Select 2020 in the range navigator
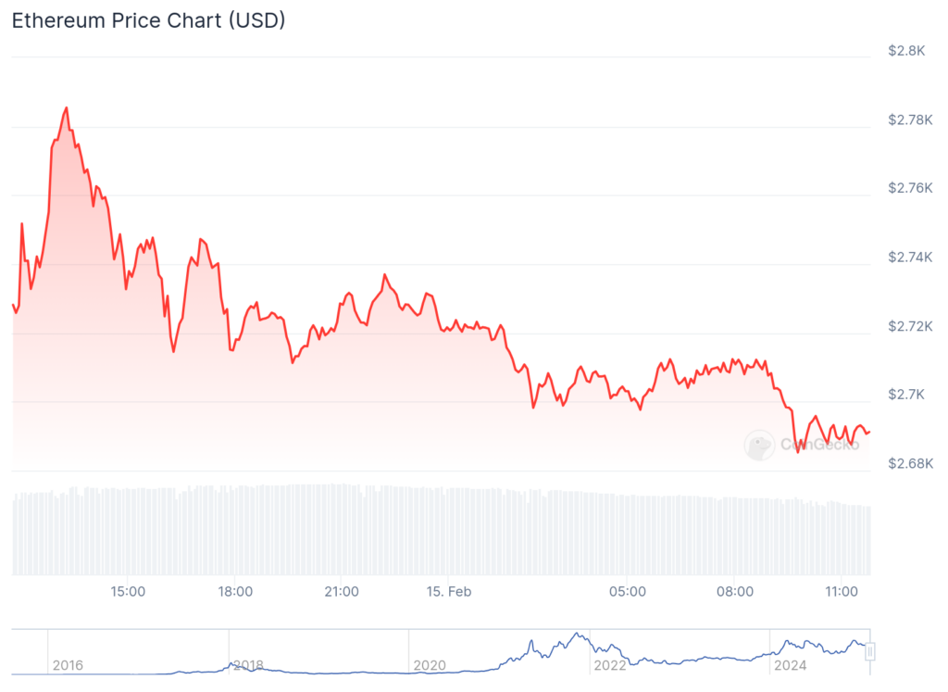The height and width of the screenshot is (692, 948). tap(430, 665)
